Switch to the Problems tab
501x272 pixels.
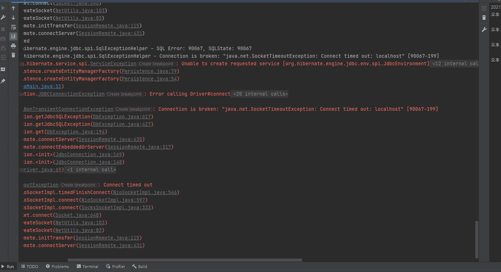[x=57, y=267]
